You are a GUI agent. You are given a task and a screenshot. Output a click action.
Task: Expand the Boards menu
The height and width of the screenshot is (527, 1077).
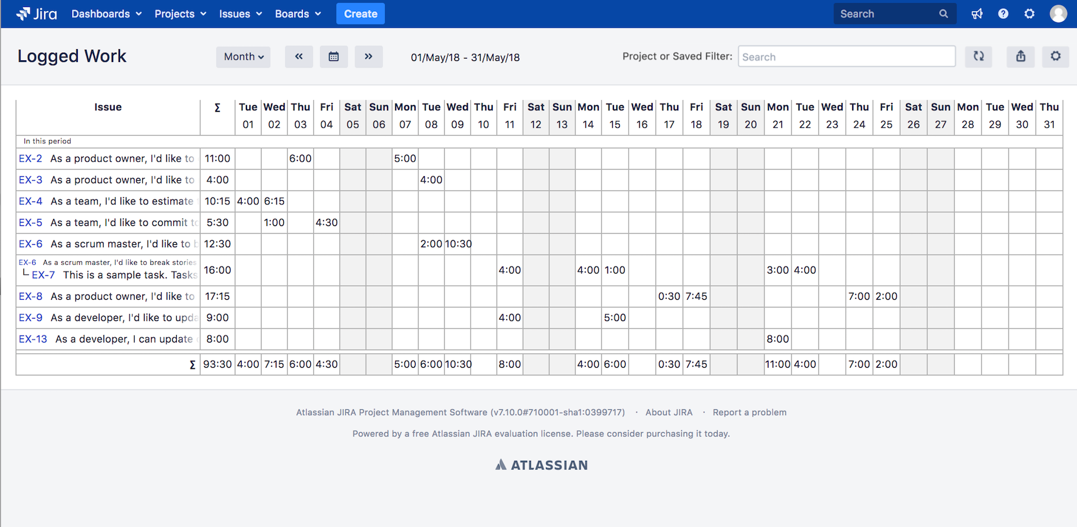[x=298, y=14]
